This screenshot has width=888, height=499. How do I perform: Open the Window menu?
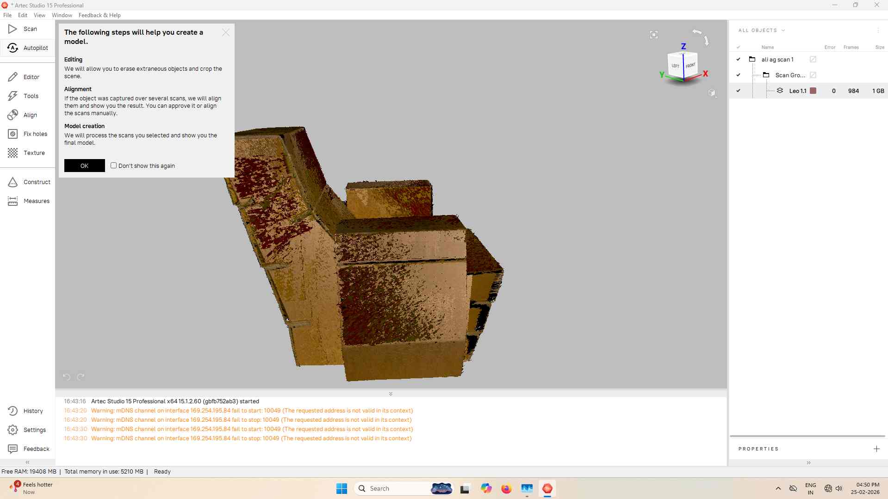click(62, 15)
